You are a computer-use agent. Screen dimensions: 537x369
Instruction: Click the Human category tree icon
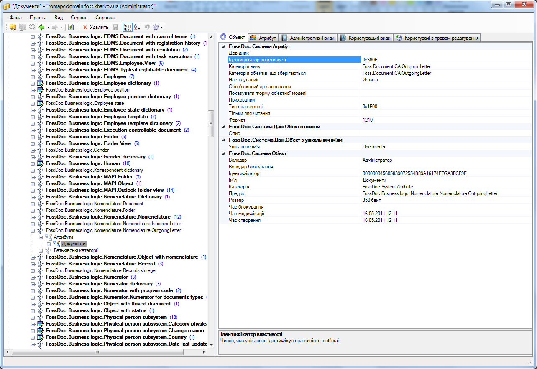40,163
